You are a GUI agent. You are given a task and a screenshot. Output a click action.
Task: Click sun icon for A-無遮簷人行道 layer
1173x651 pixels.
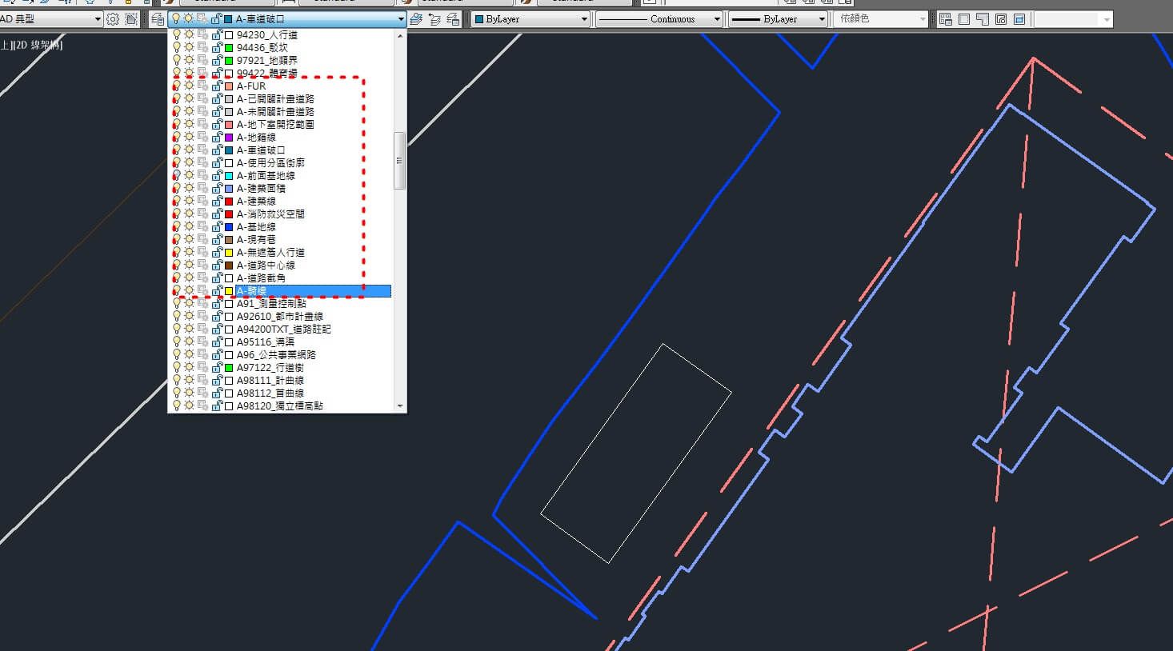(190, 252)
